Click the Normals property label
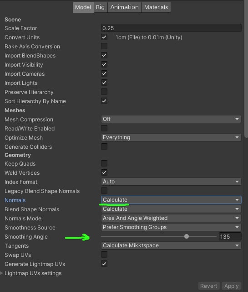This screenshot has height=292, width=248. click(15, 200)
